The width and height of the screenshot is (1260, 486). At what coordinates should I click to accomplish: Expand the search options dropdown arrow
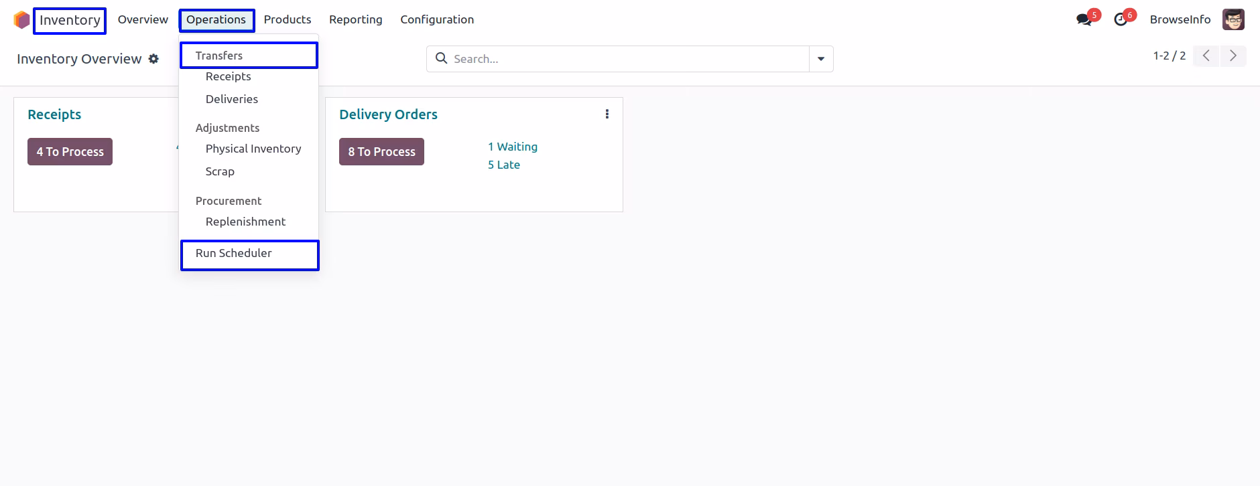point(821,59)
